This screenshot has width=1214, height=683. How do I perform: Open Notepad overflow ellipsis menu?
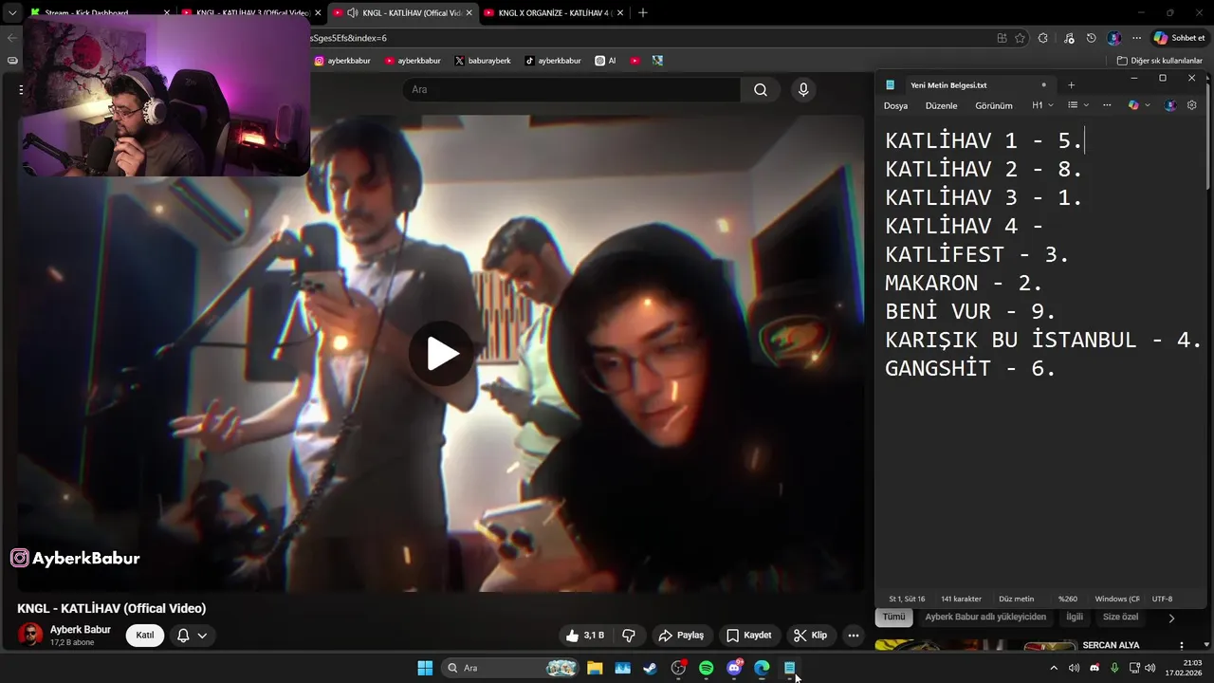(x=1107, y=105)
